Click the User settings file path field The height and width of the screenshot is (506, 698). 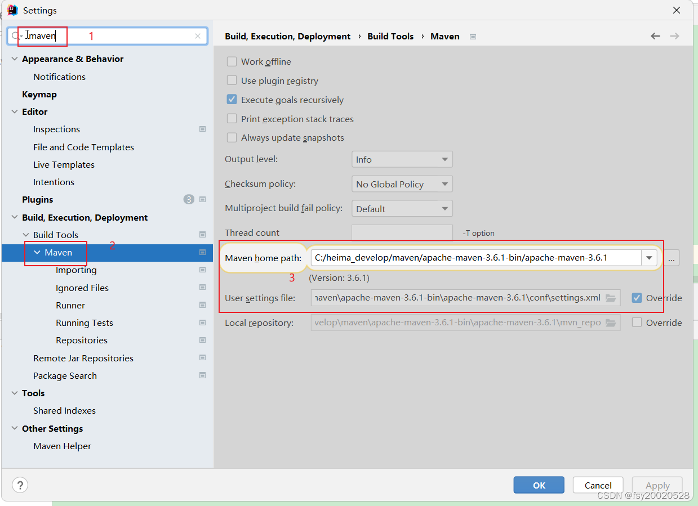pyautogui.click(x=465, y=298)
